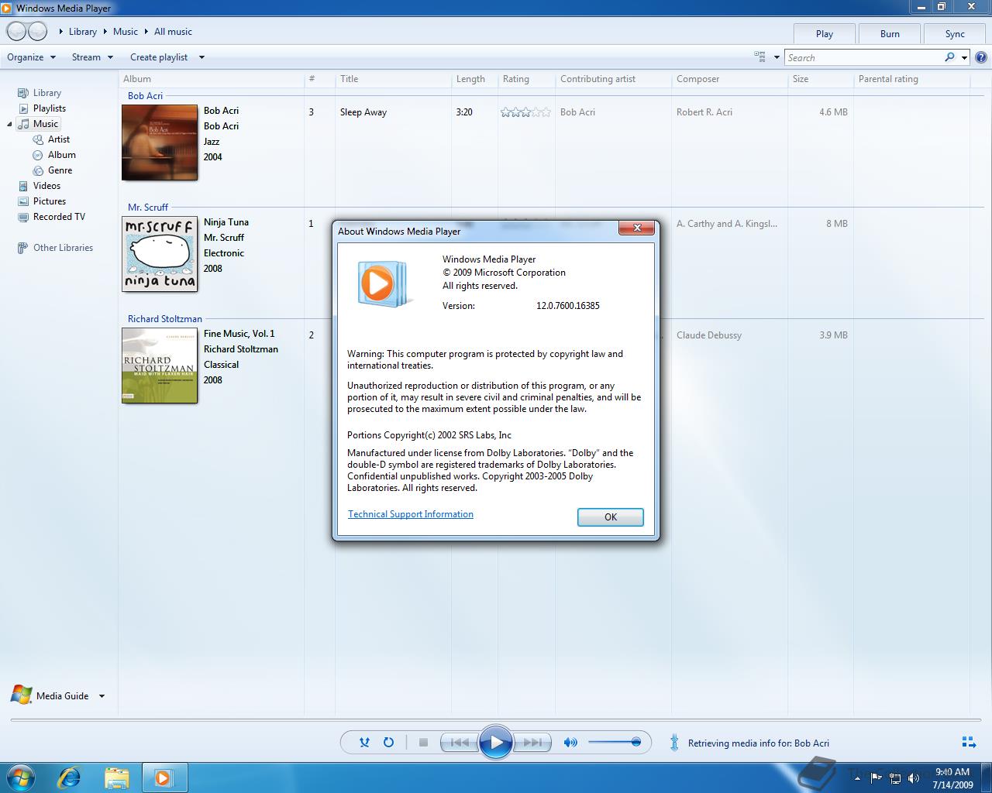
Task: Open the Stream menu
Action: click(92, 57)
